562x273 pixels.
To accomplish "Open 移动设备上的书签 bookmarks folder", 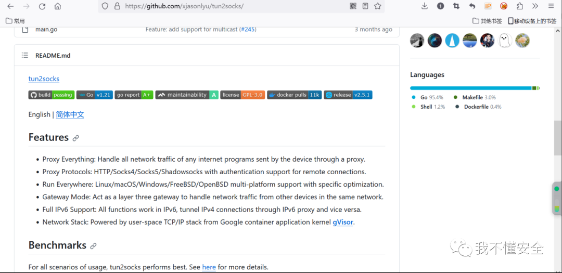I will click(x=532, y=21).
